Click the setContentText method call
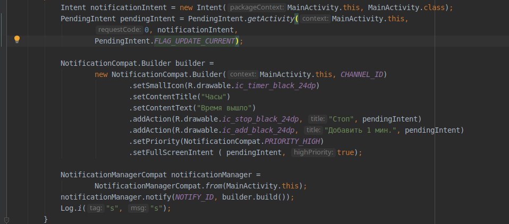The image size is (509, 224). click(x=163, y=108)
